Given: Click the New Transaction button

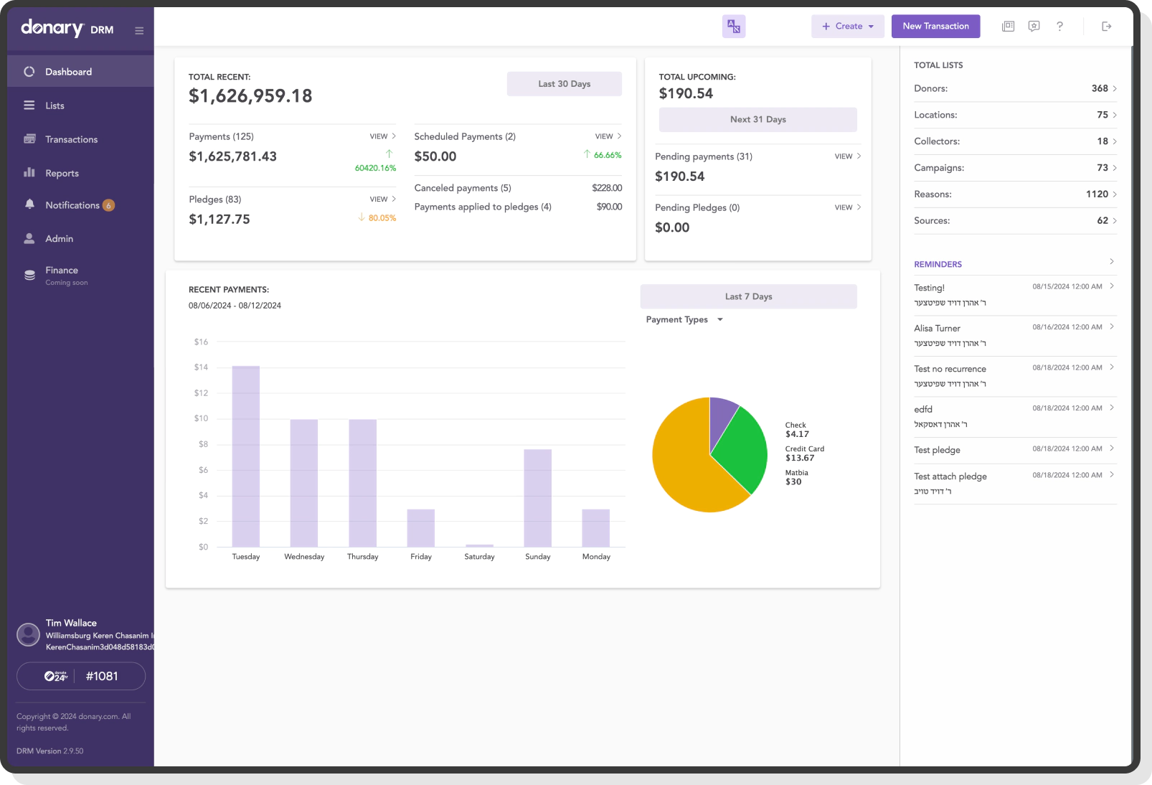Looking at the screenshot, I should (x=935, y=26).
